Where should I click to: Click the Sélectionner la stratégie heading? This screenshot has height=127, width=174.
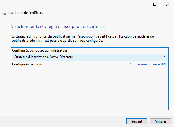(58, 27)
